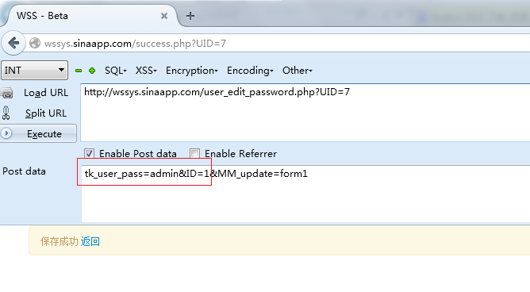
Task: Expand the Encryption menu
Action: 192,71
